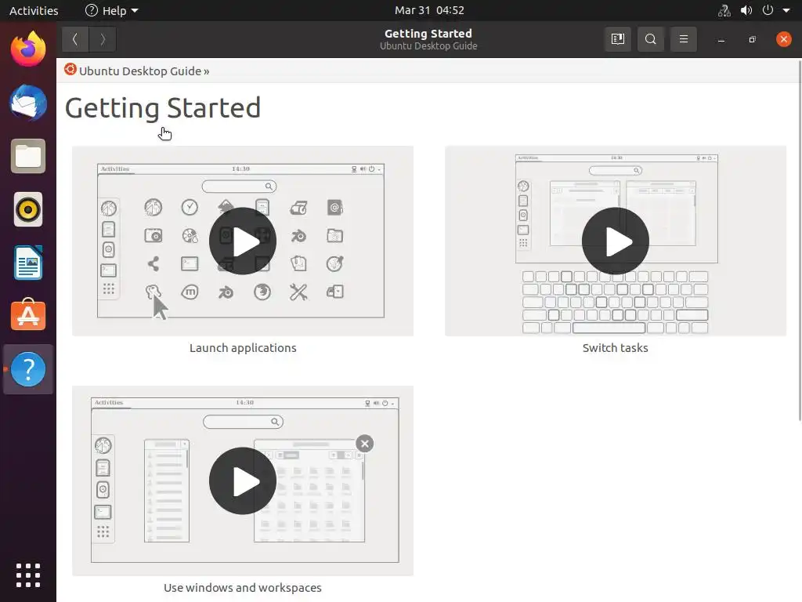
Task: Play the Launch applications video
Action: point(243,241)
